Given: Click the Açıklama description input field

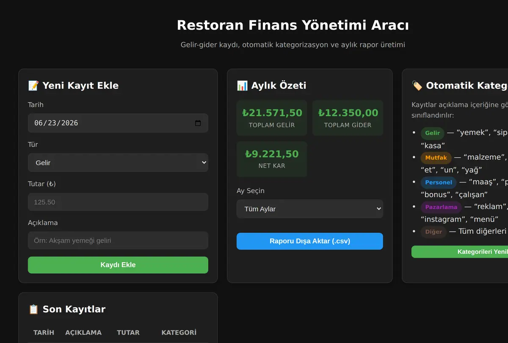Looking at the screenshot, I should (x=118, y=240).
